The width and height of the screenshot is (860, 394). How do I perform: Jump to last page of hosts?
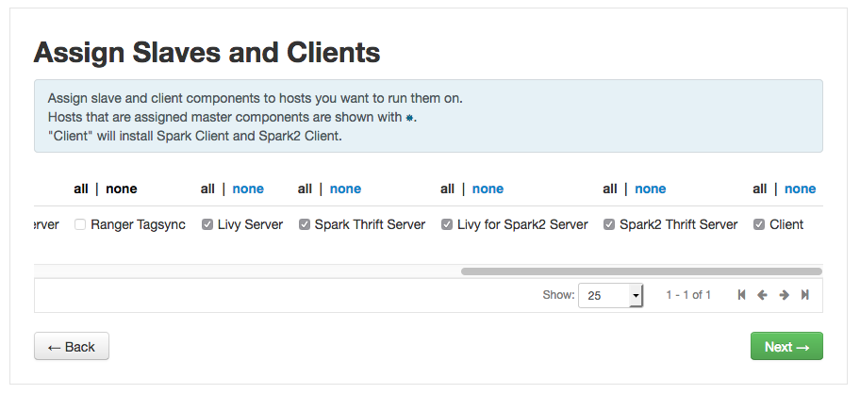804,295
